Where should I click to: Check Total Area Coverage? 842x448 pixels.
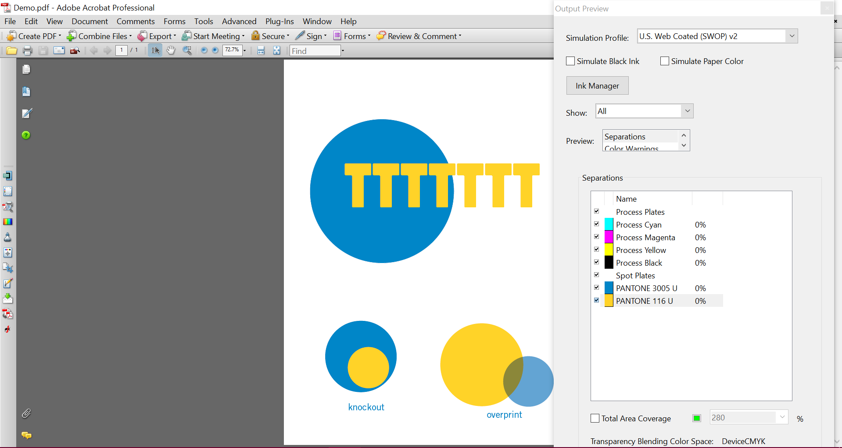pyautogui.click(x=595, y=418)
